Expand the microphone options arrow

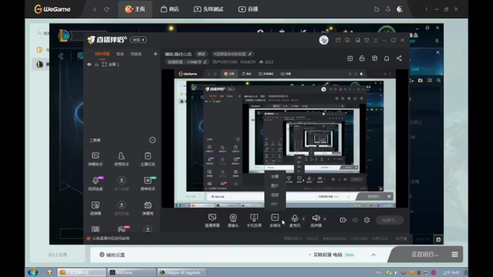[x=303, y=219]
